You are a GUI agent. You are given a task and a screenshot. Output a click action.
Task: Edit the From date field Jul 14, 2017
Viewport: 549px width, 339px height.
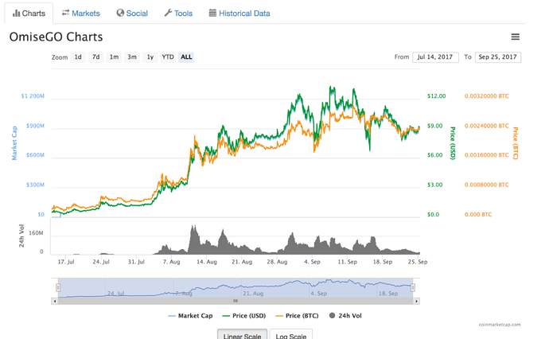point(435,57)
